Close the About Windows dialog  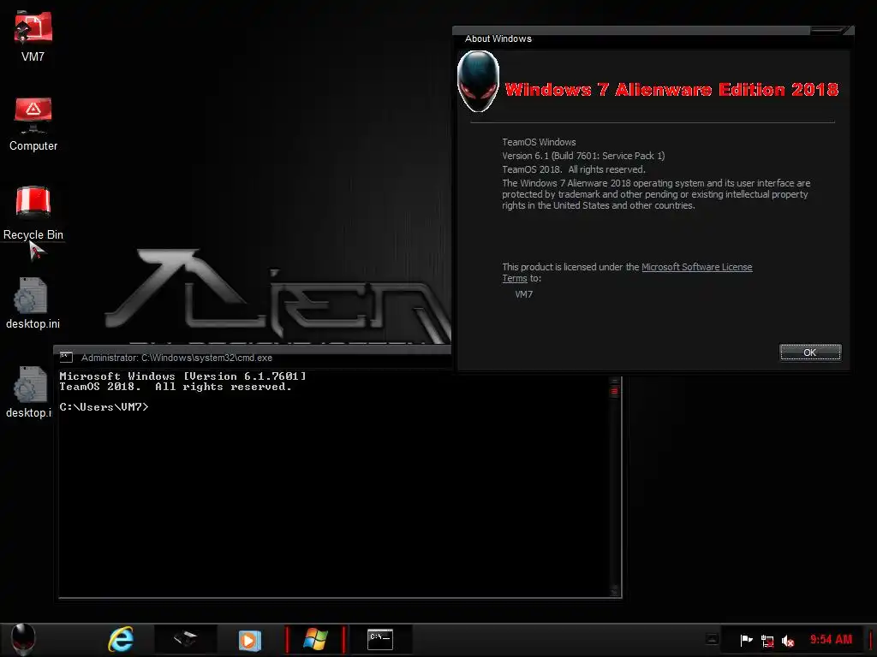coord(829,30)
